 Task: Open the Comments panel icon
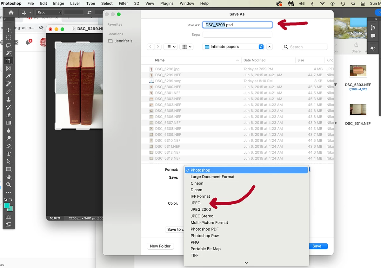pyautogui.click(x=373, y=36)
